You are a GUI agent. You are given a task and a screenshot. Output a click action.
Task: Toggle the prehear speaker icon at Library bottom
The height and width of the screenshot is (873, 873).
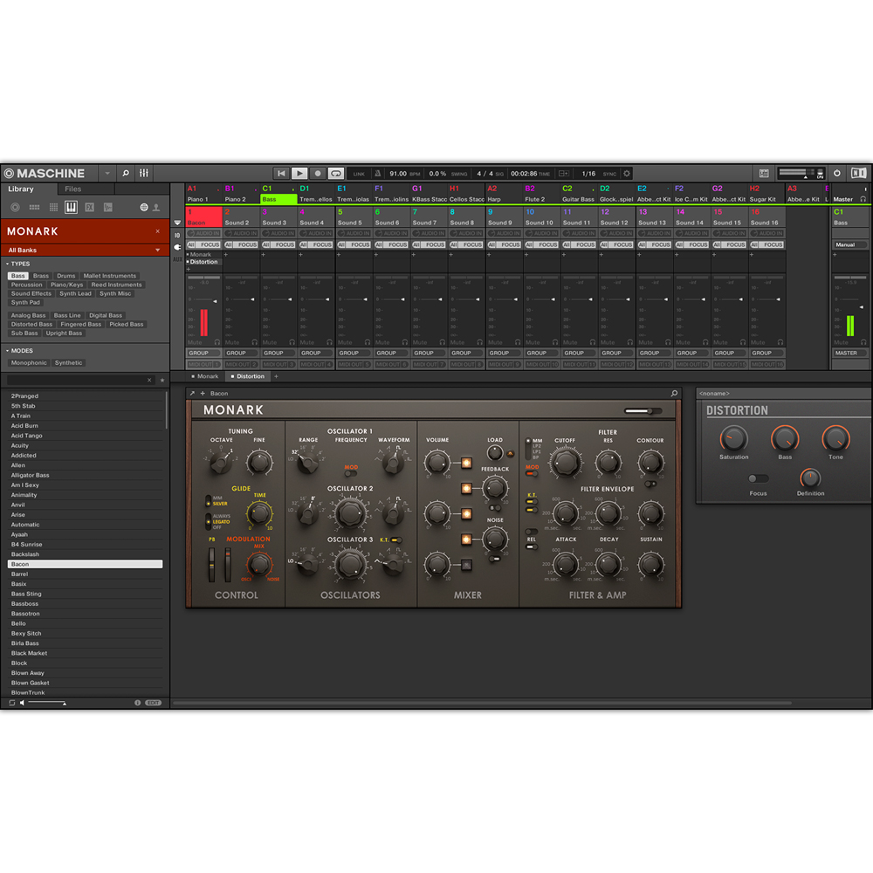23,703
